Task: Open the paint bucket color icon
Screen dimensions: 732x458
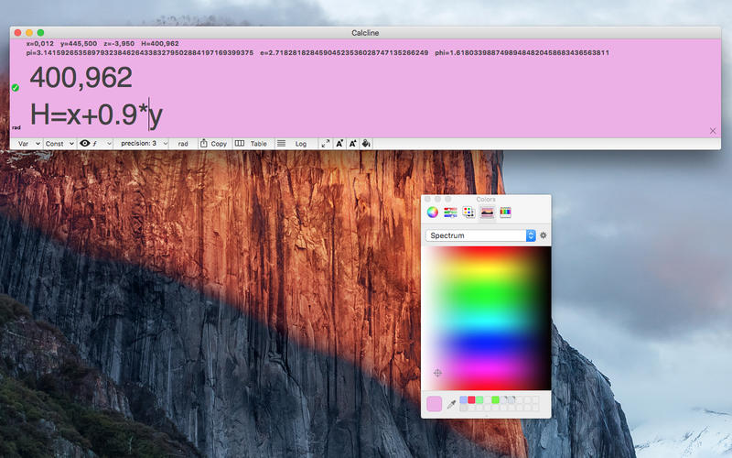Action: (x=367, y=144)
